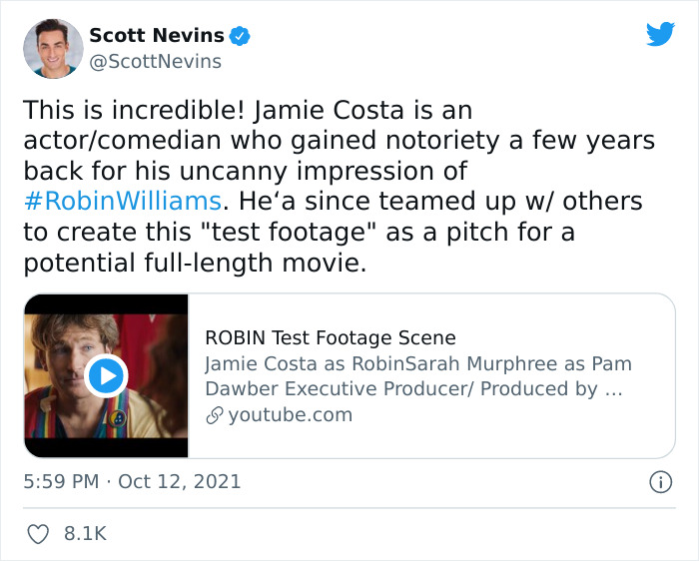The width and height of the screenshot is (699, 561).
Task: Like the tweet with the heart icon
Action: coord(36,534)
